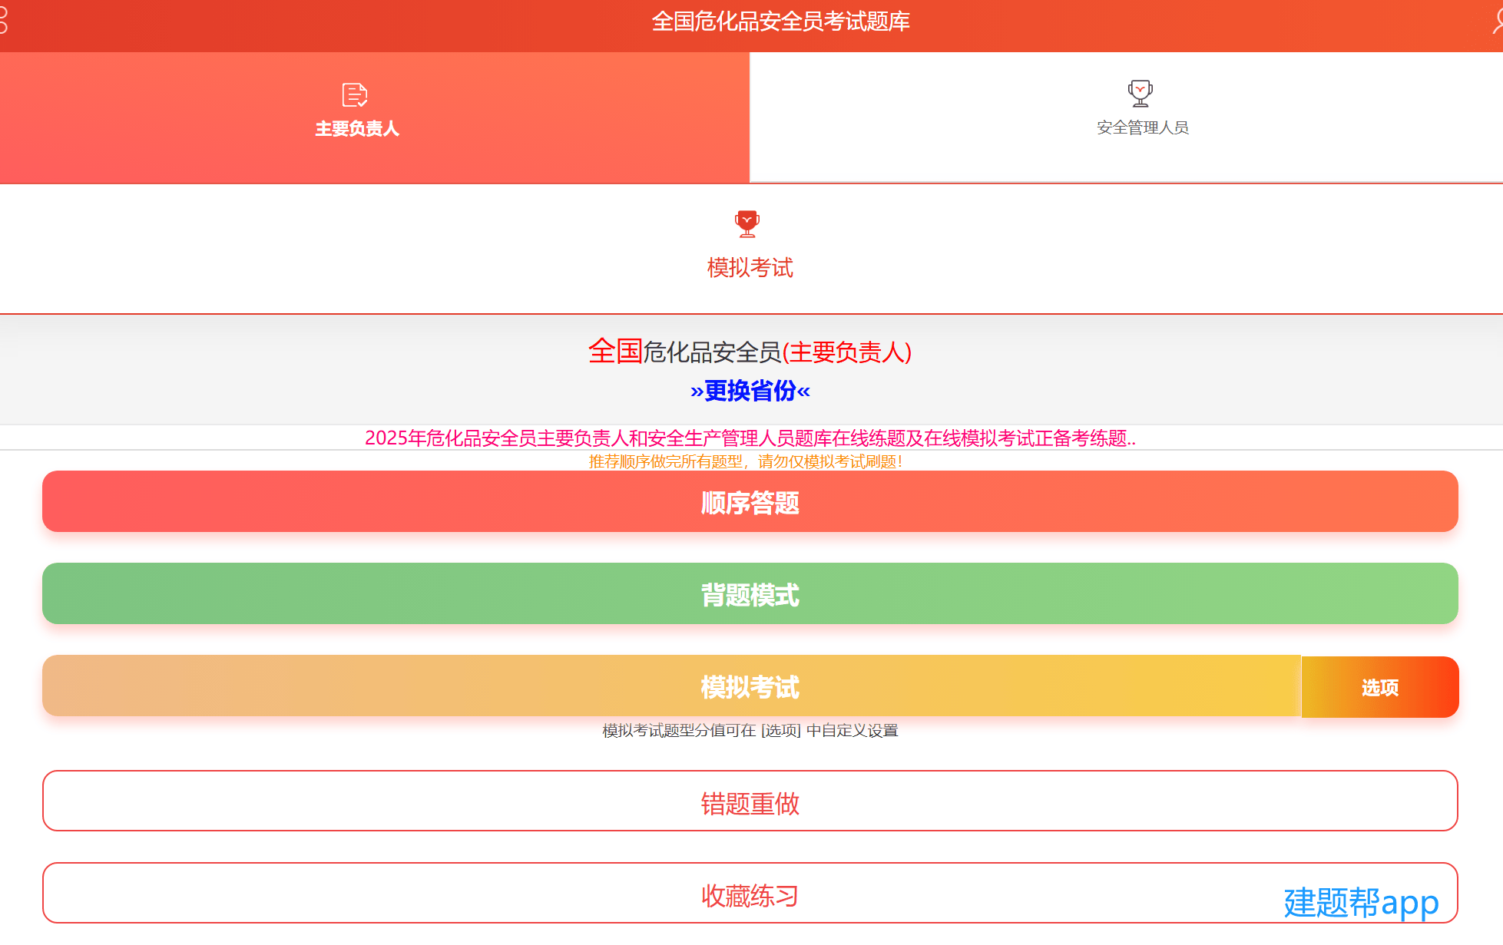1503x945 pixels.
Task: Click the »更换省份« link
Action: (750, 391)
